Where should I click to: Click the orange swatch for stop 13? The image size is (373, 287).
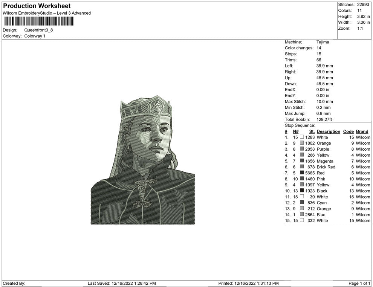click(302, 208)
